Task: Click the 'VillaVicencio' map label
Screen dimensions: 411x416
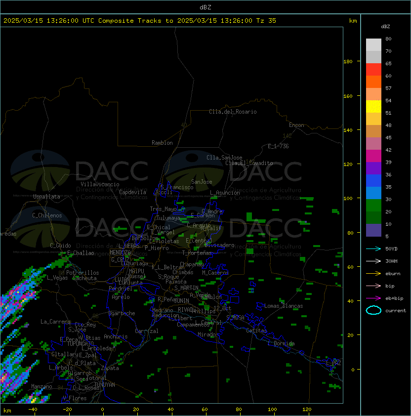Action: 100,184
